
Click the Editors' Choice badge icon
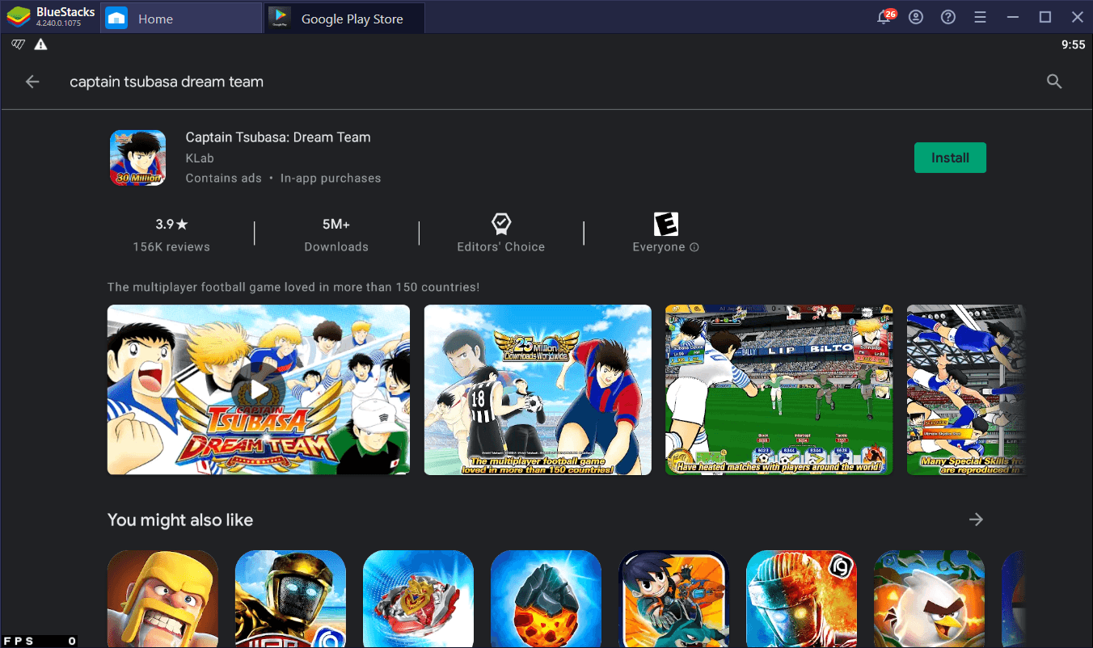(501, 224)
